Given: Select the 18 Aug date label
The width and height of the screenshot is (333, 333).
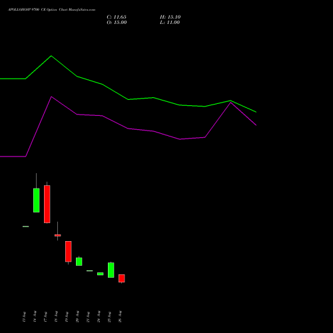Looking at the screenshot, I should tap(56, 317).
